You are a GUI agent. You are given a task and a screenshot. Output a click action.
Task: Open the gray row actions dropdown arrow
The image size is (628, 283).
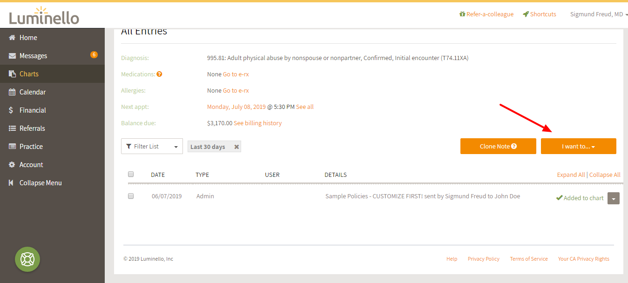coord(614,198)
